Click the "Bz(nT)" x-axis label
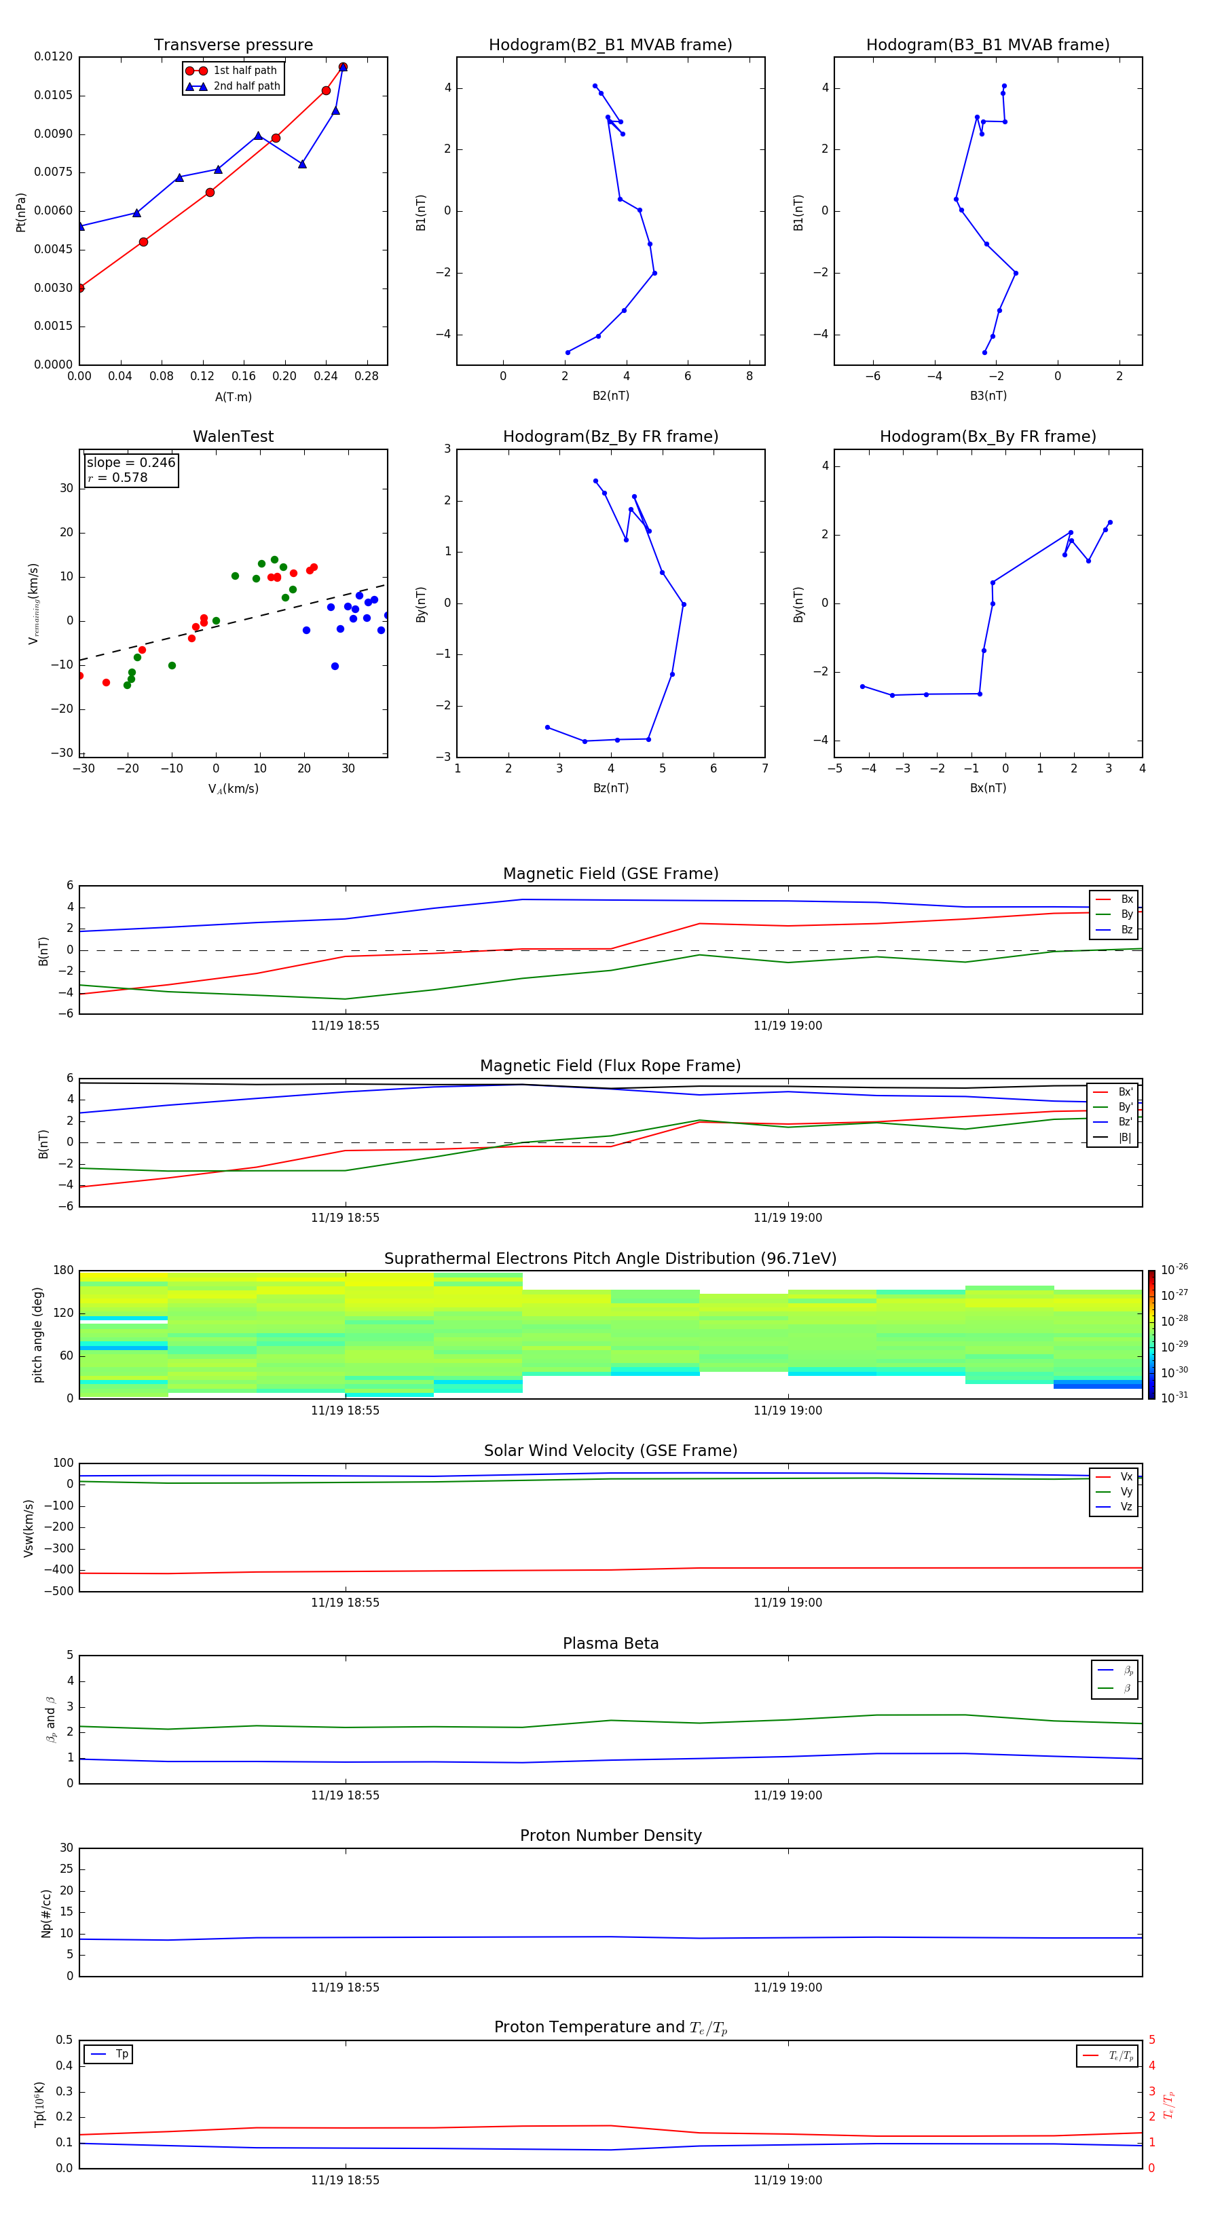Image resolution: width=1222 pixels, height=2240 pixels. point(610,788)
